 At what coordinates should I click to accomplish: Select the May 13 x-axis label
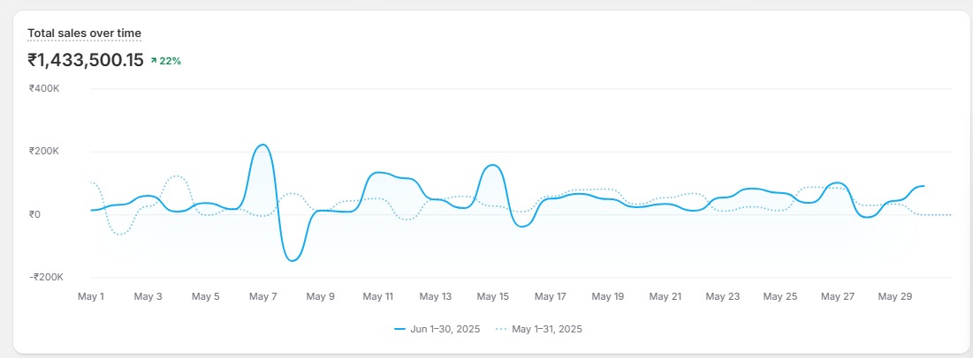pyautogui.click(x=435, y=297)
